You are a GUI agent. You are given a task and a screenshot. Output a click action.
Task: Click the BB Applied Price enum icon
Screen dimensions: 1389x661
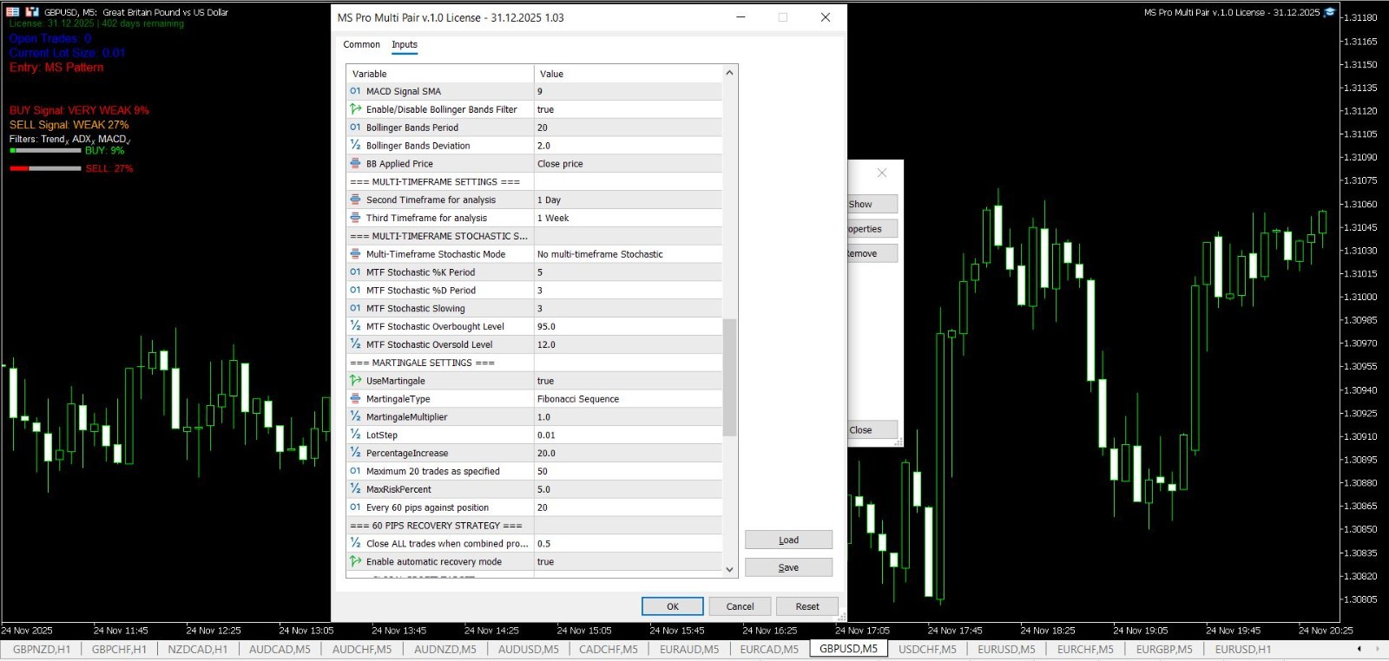pos(355,163)
